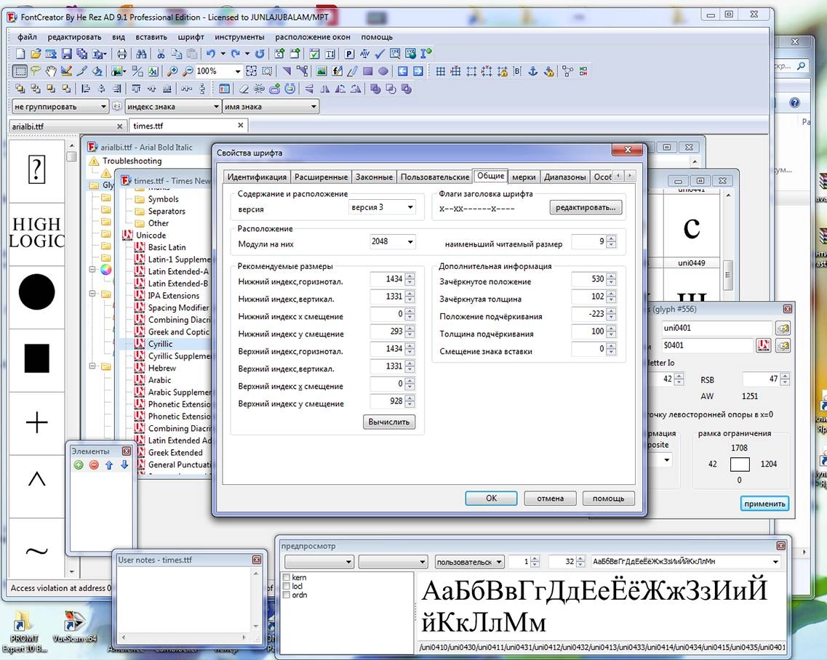Click the редактировать... button

click(x=586, y=208)
